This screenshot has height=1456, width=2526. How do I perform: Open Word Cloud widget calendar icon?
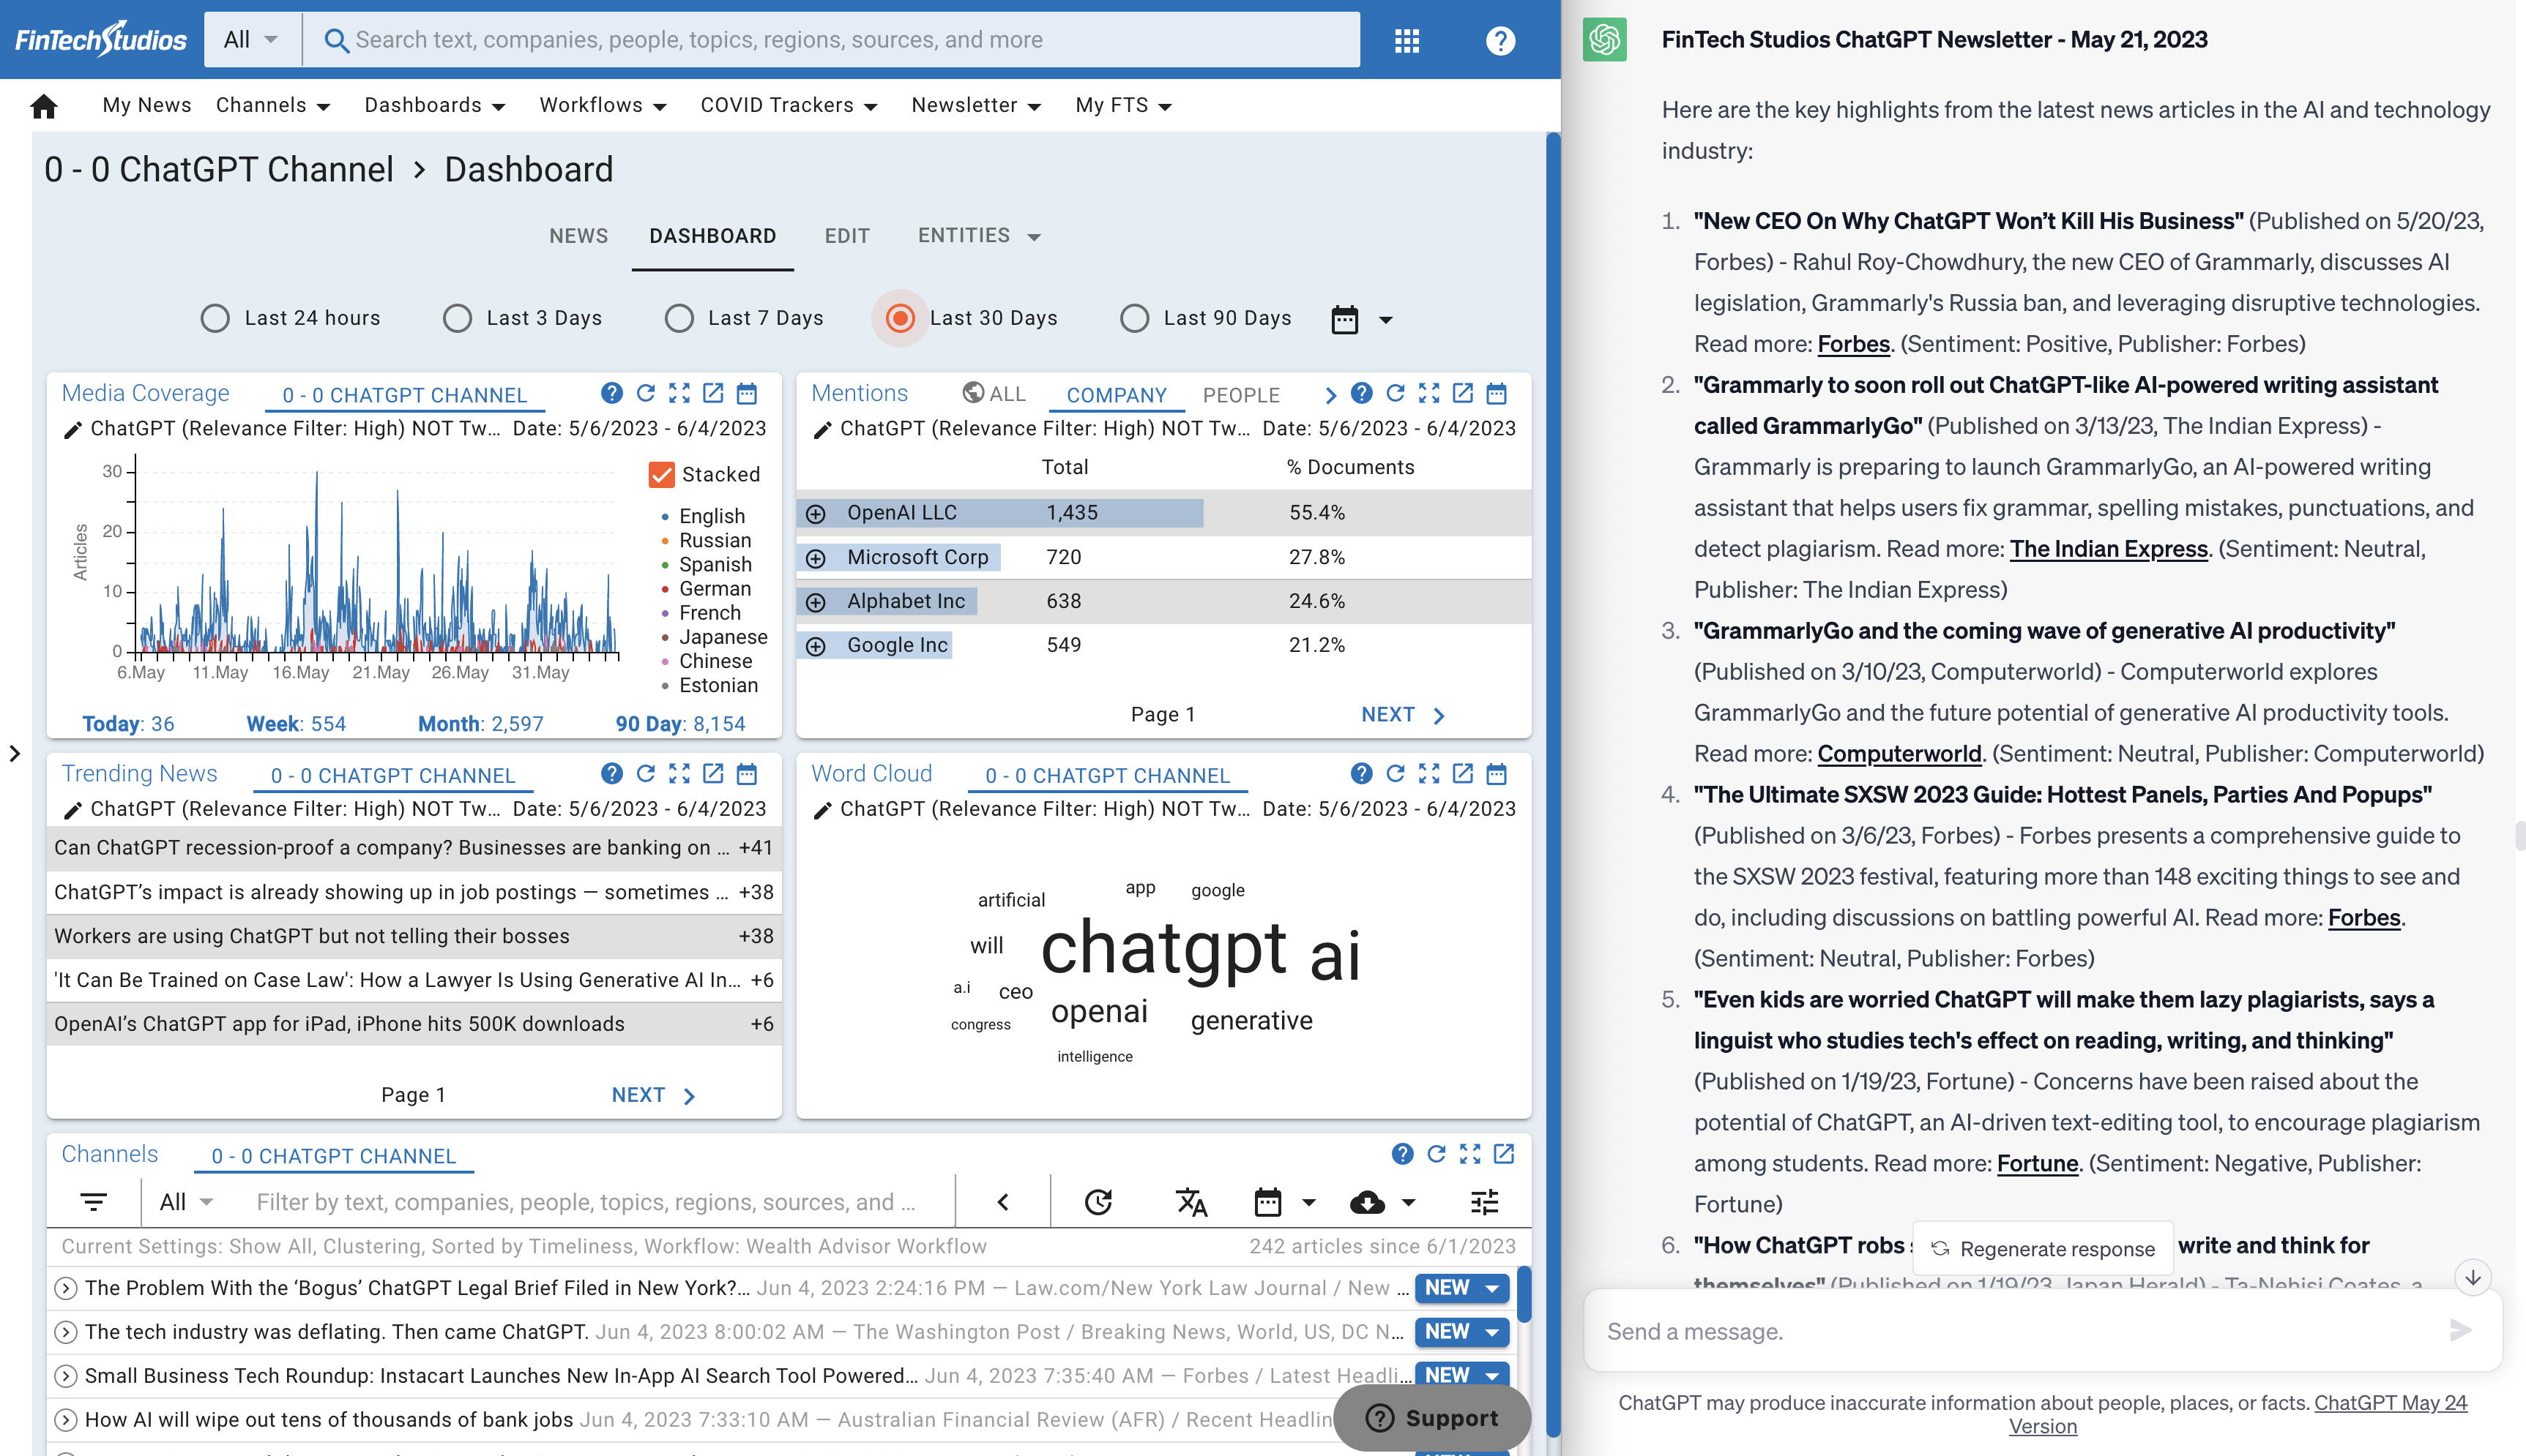tap(1497, 773)
